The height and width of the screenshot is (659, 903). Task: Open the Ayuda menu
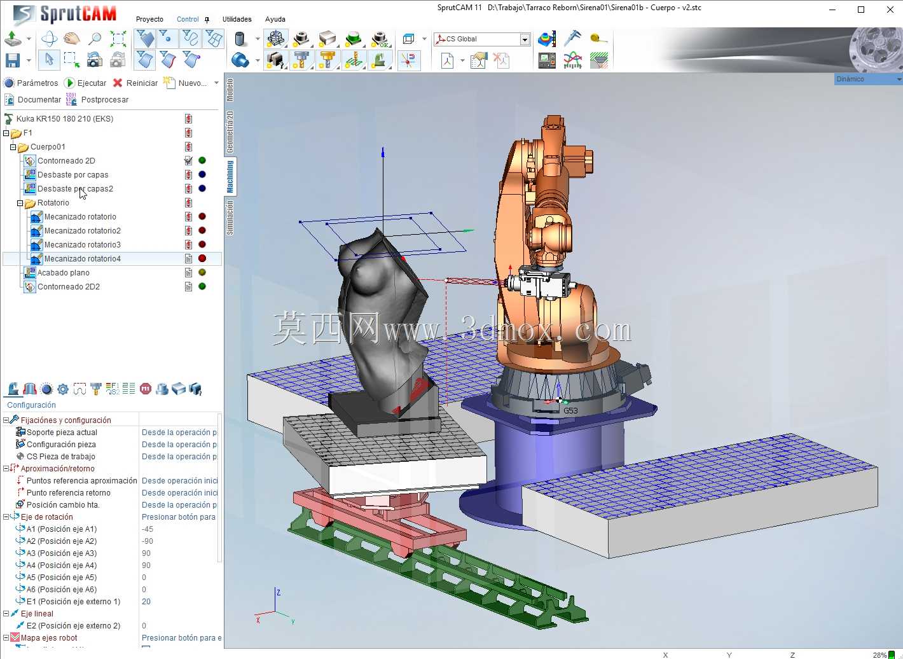(x=275, y=19)
